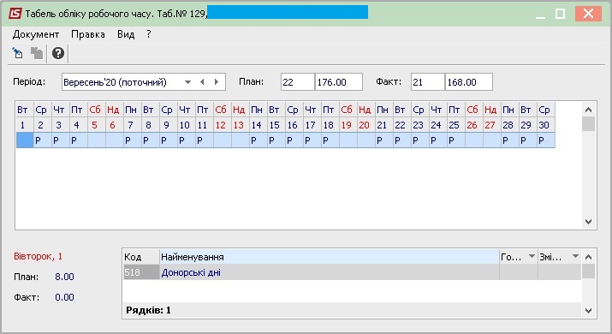Viewport: 612px width, 334px height.
Task: Maximize the Табель window
Action: (x=560, y=14)
